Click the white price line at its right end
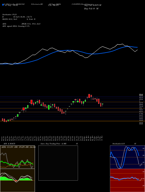The image size is (145, 192). click(x=137, y=50)
